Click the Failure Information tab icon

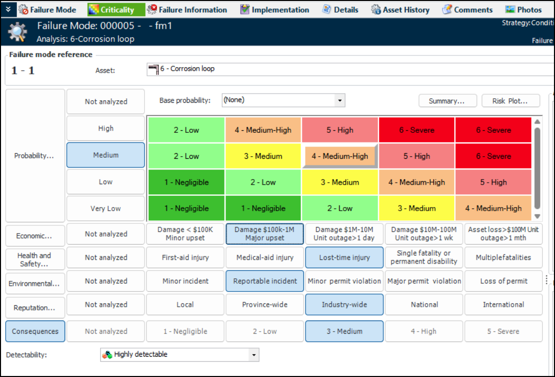pyautogui.click(x=152, y=10)
